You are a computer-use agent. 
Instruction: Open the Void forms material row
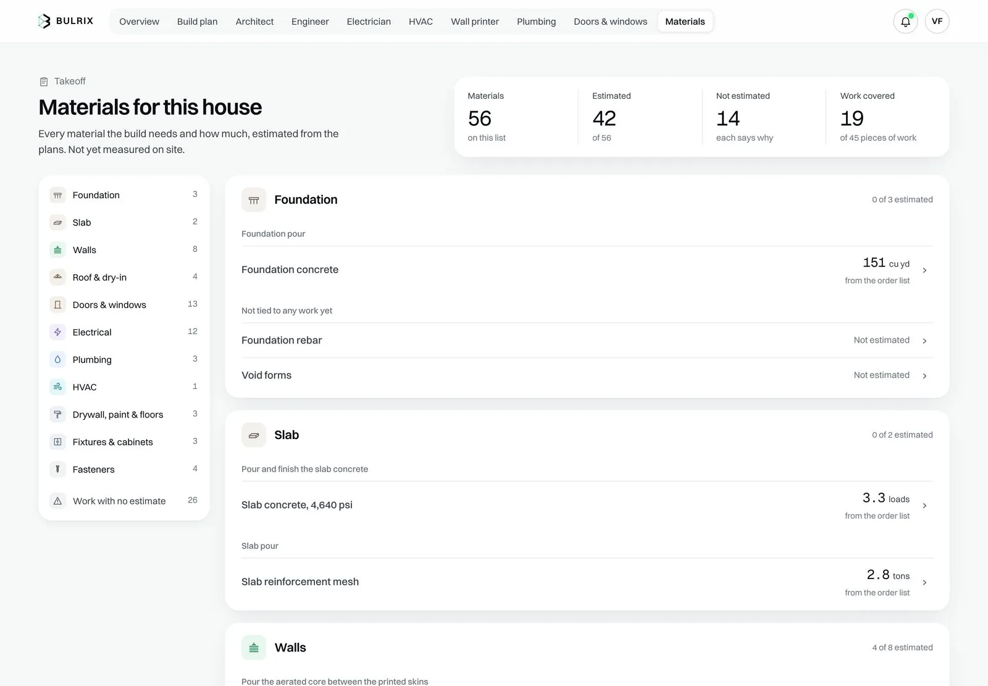click(587, 375)
